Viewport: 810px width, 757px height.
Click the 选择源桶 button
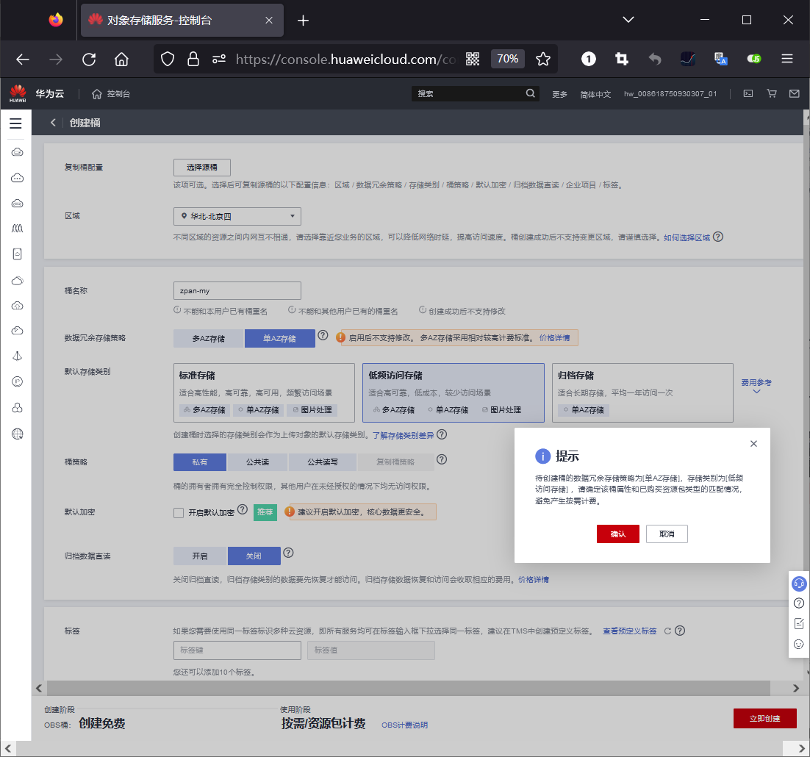[202, 168]
